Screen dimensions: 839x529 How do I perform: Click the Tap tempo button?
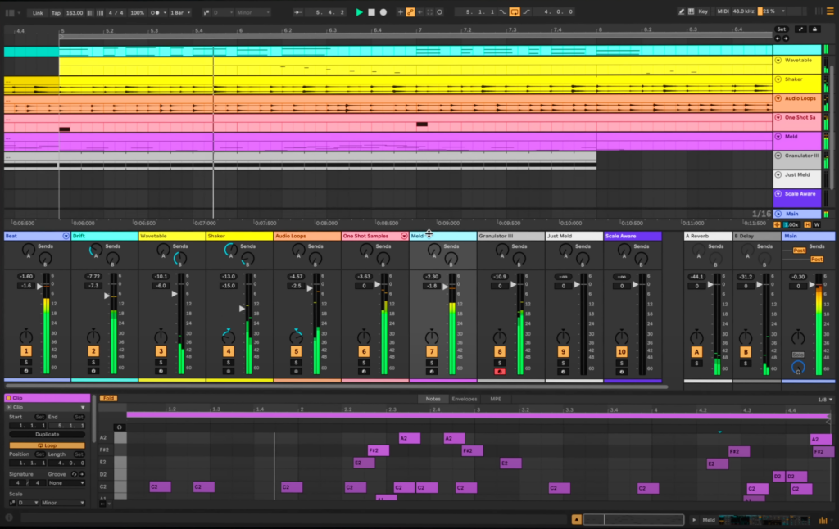click(x=56, y=13)
